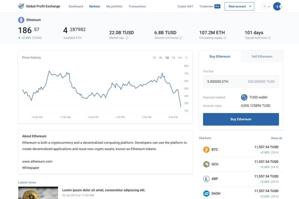Screen dimensions: 299x199
Task: Click the Market cap info icon
Action: pyautogui.click(x=127, y=38)
